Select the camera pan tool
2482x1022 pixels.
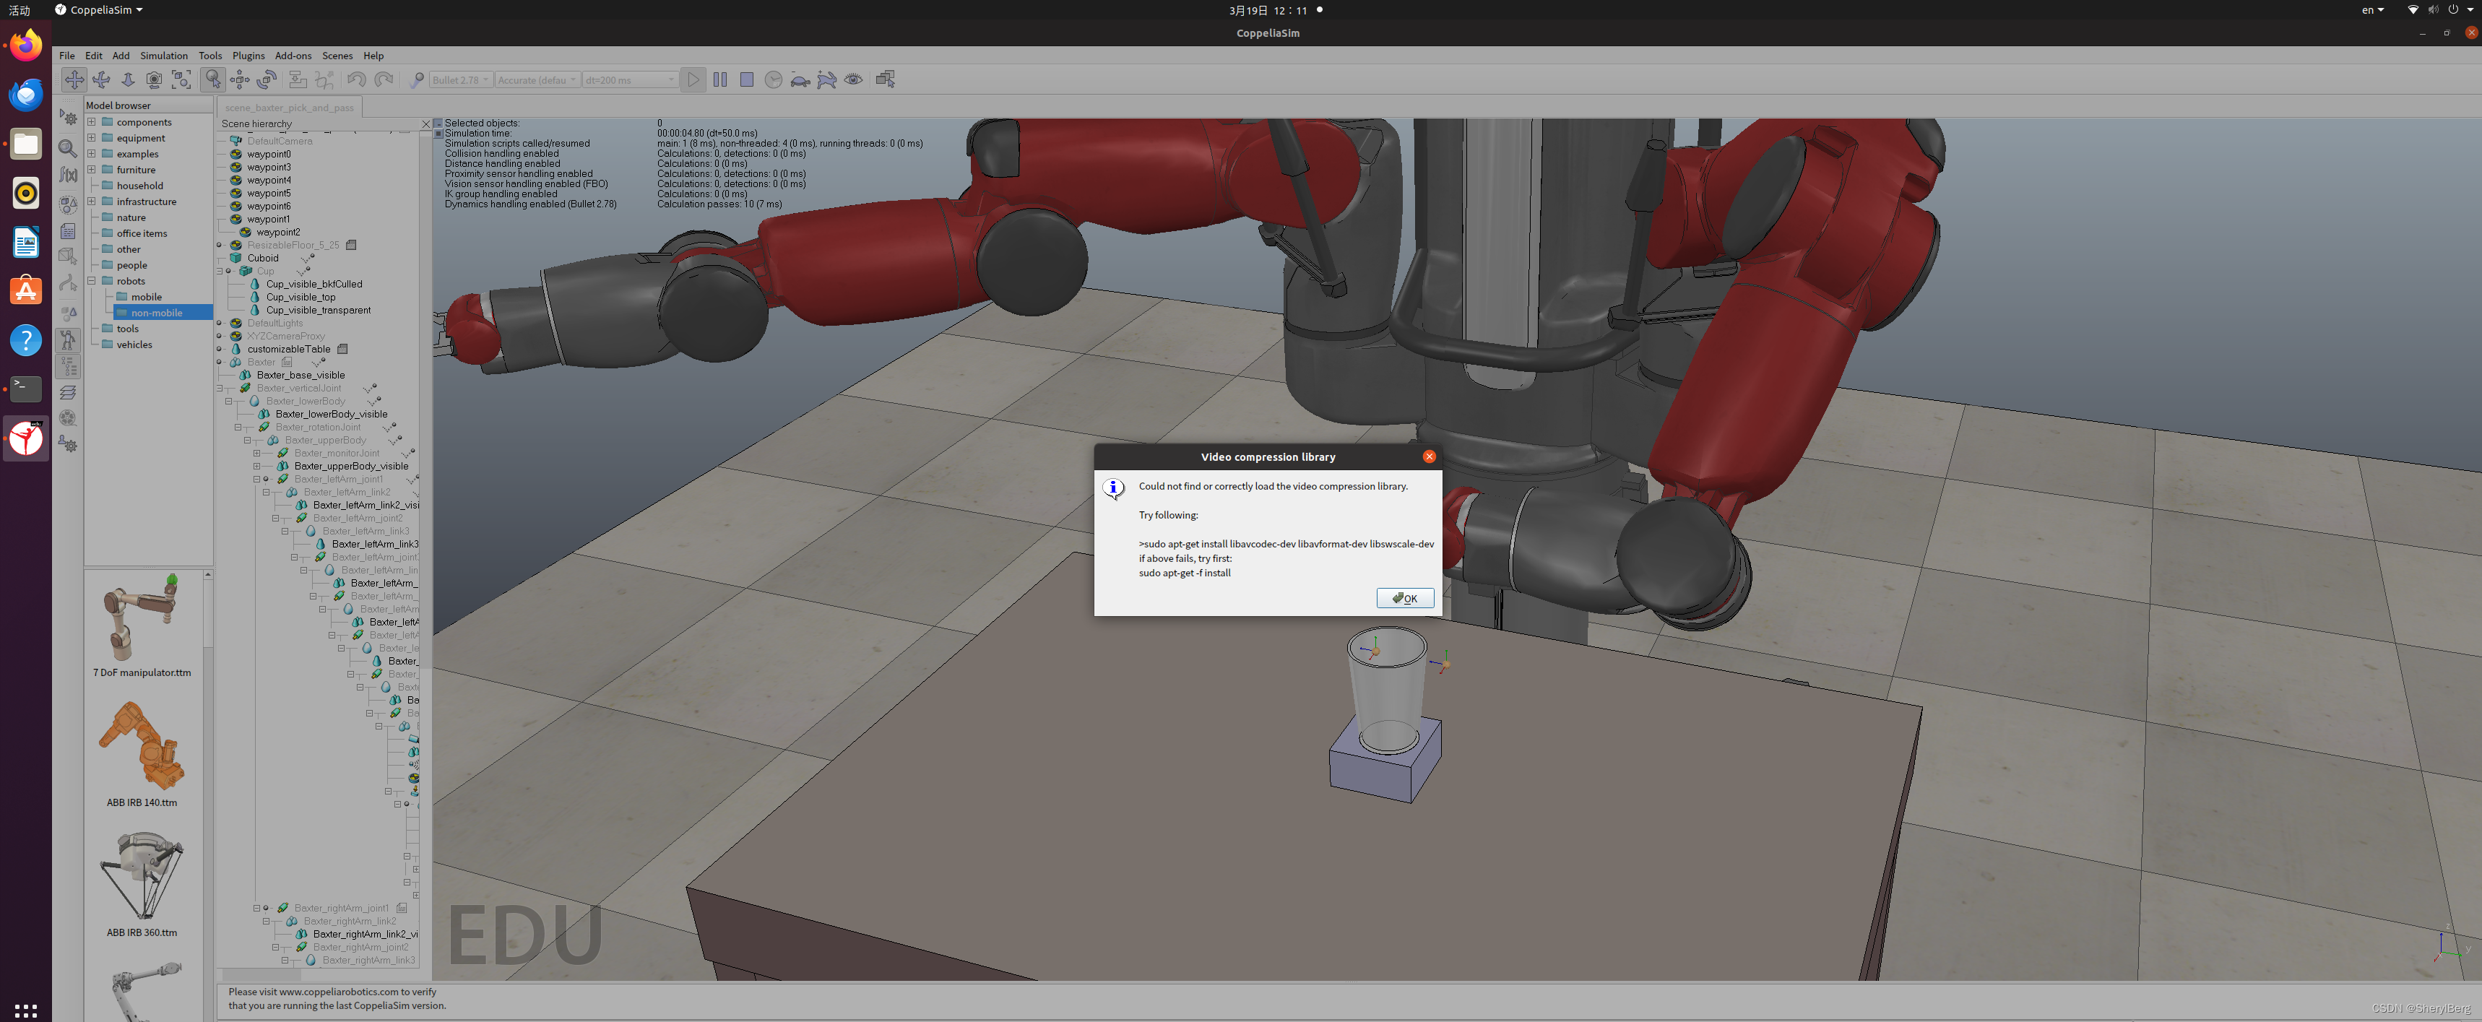[x=74, y=80]
